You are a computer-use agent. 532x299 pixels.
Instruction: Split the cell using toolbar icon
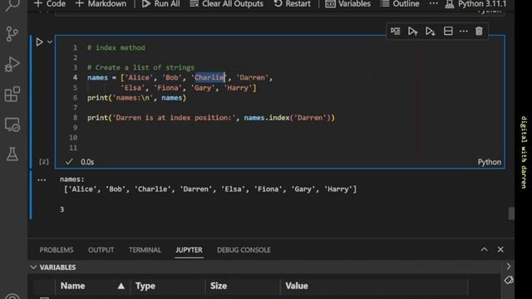(x=448, y=32)
